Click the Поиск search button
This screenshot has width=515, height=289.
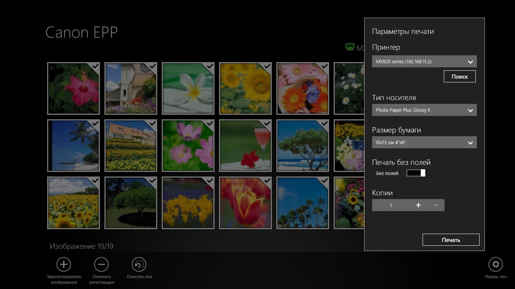(x=460, y=76)
